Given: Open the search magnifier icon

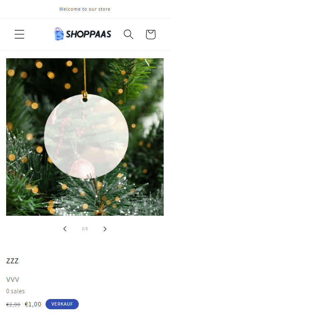Looking at the screenshot, I should coord(128,34).
